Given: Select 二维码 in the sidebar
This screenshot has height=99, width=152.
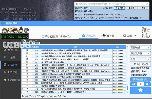Looking at the screenshot, I should click(11, 57).
